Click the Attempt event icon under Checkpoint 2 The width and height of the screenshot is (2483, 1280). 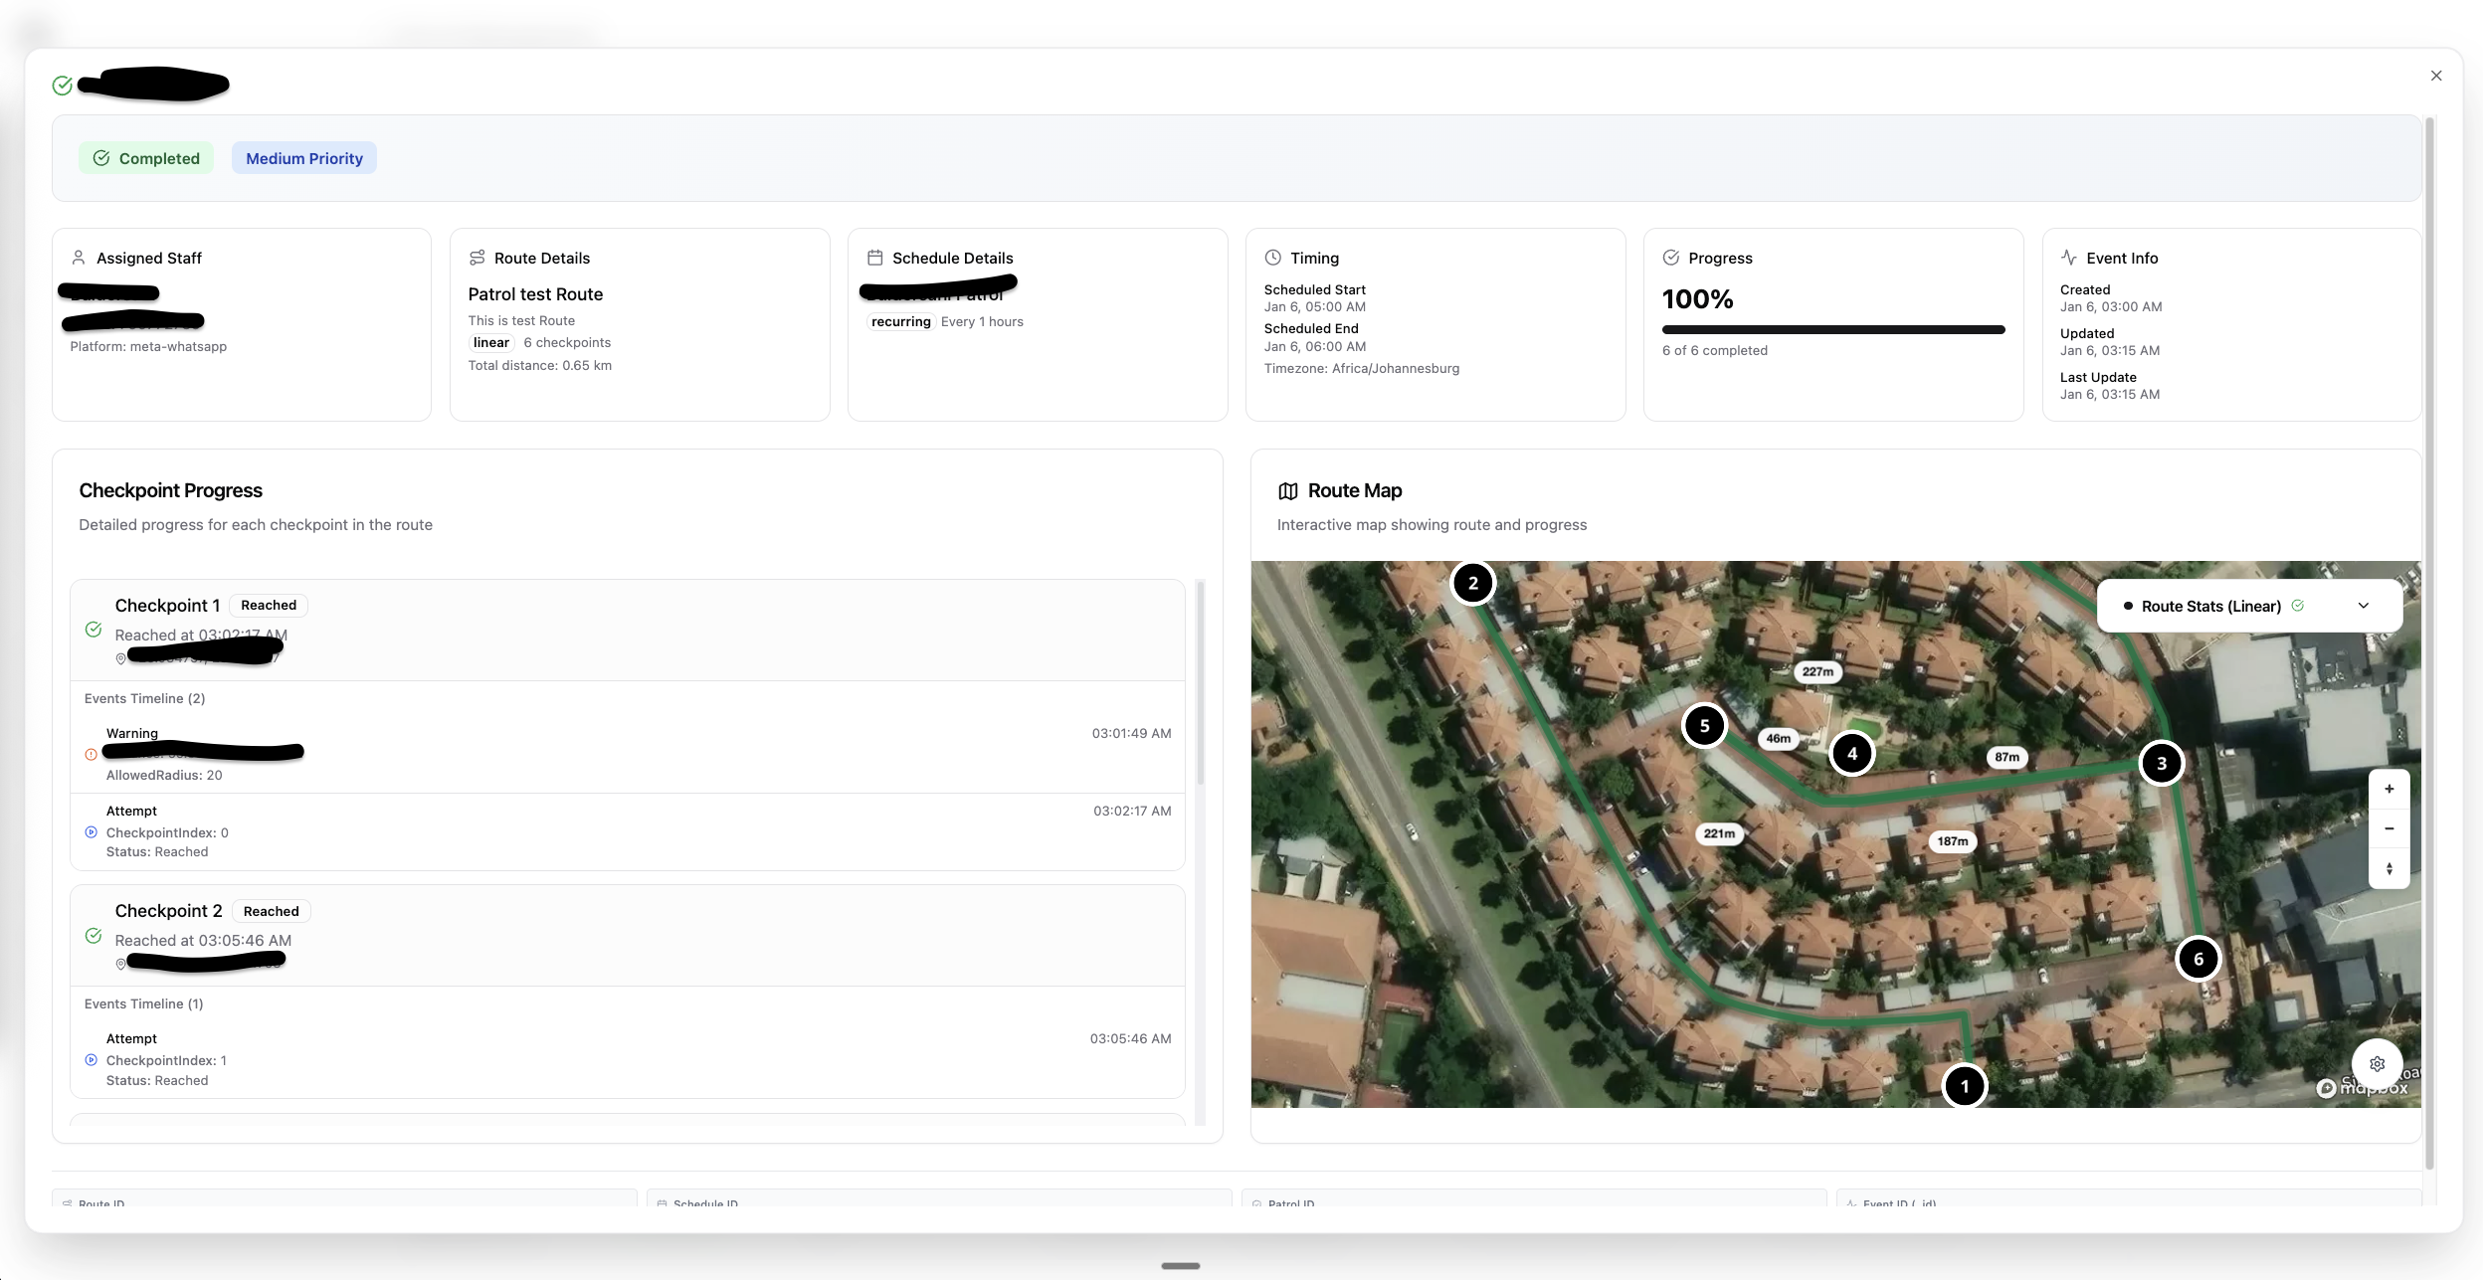(91, 1059)
